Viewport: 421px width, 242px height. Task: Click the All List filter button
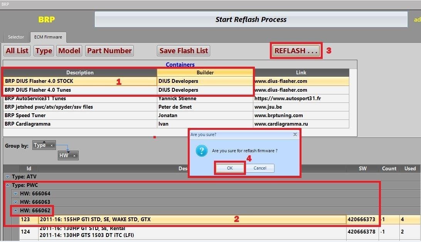pyautogui.click(x=17, y=50)
